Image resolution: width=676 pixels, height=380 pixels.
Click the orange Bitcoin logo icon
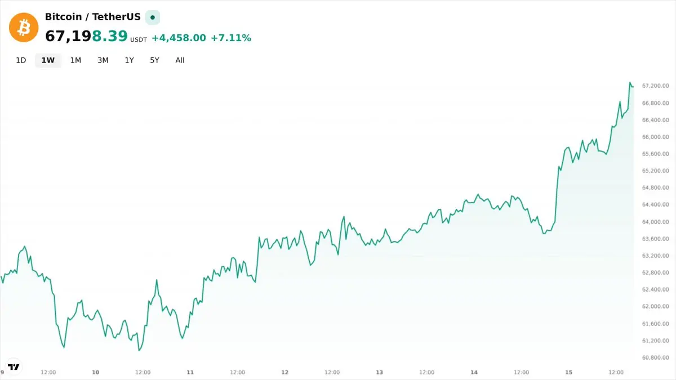point(24,27)
